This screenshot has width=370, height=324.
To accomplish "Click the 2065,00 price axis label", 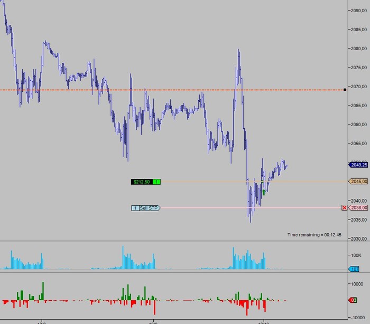I will click(359, 106).
